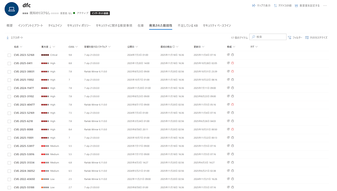This screenshot has width=337, height=191.
Task: Switch to the 概要 tab
Action: pos(10,25)
